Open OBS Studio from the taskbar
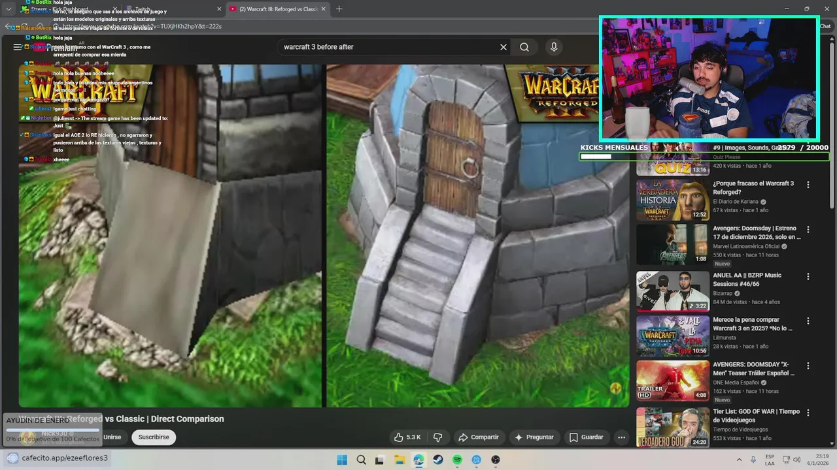837x470 pixels. pos(496,460)
